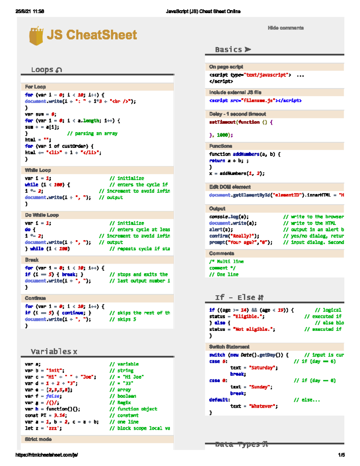The width and height of the screenshot is (360, 466).
Task: Click the } while (i < 100) closing line
Action: pyautogui.click(x=47, y=249)
